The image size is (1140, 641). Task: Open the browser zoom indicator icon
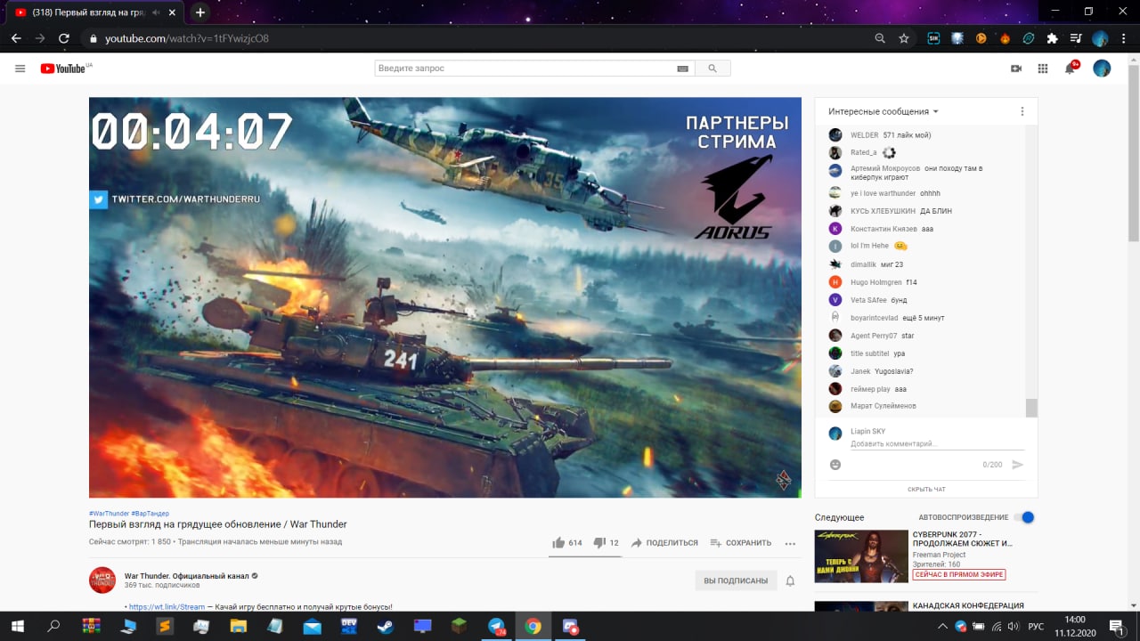(880, 38)
